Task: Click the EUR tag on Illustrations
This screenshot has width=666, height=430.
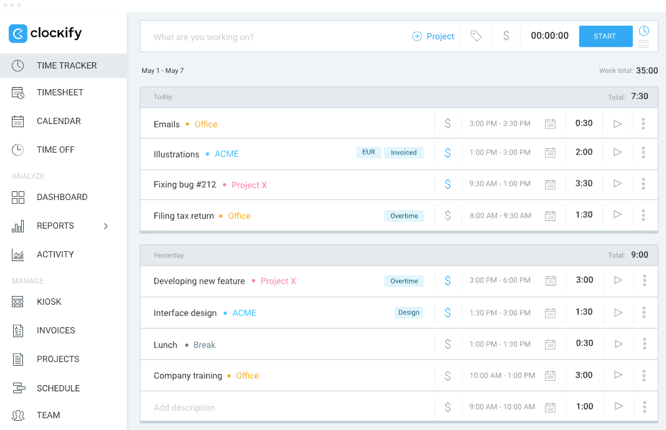Action: (x=369, y=153)
